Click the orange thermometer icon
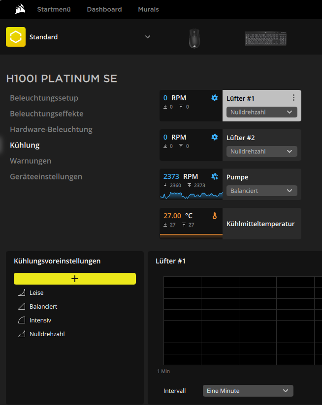This screenshot has width=322, height=405. pos(215,216)
